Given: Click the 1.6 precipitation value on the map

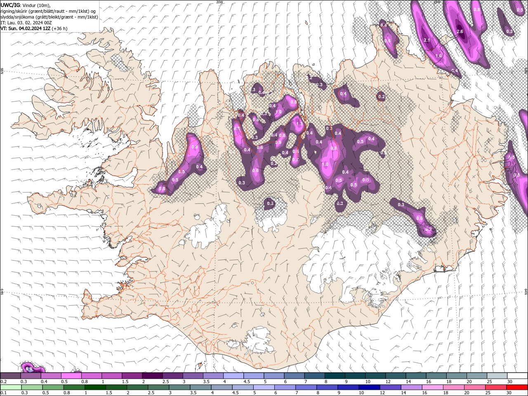Looking at the screenshot, I should 438,56.
